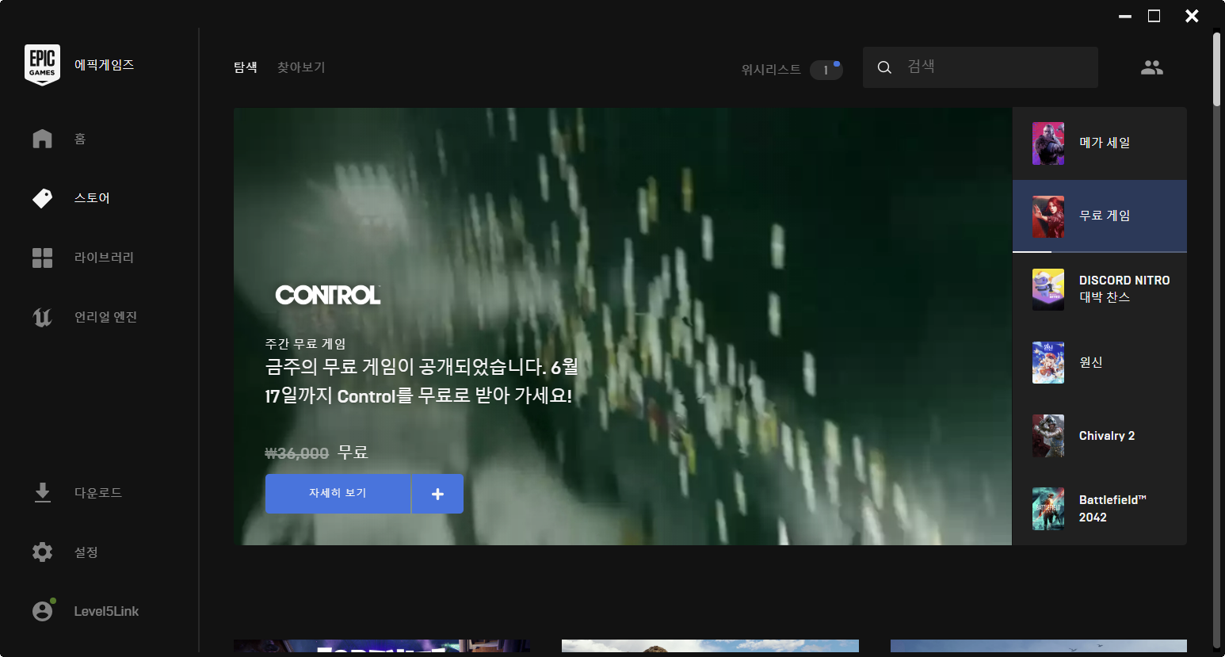Select Chivalry 2 in the carousel list
Viewport: 1225px width, 657px height.
point(1100,436)
